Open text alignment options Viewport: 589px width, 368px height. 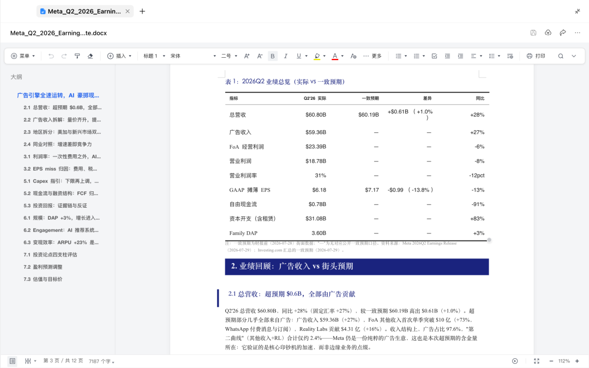(476, 56)
